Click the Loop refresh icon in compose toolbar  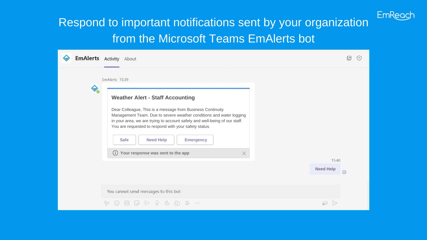click(x=167, y=203)
